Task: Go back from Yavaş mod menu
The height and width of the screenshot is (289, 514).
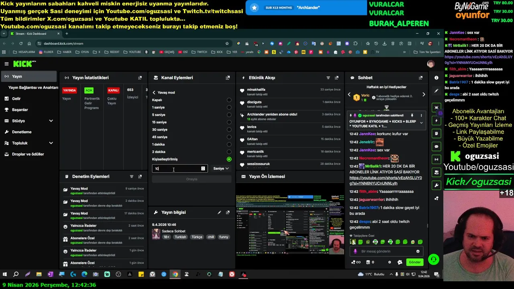Action: 154,93
